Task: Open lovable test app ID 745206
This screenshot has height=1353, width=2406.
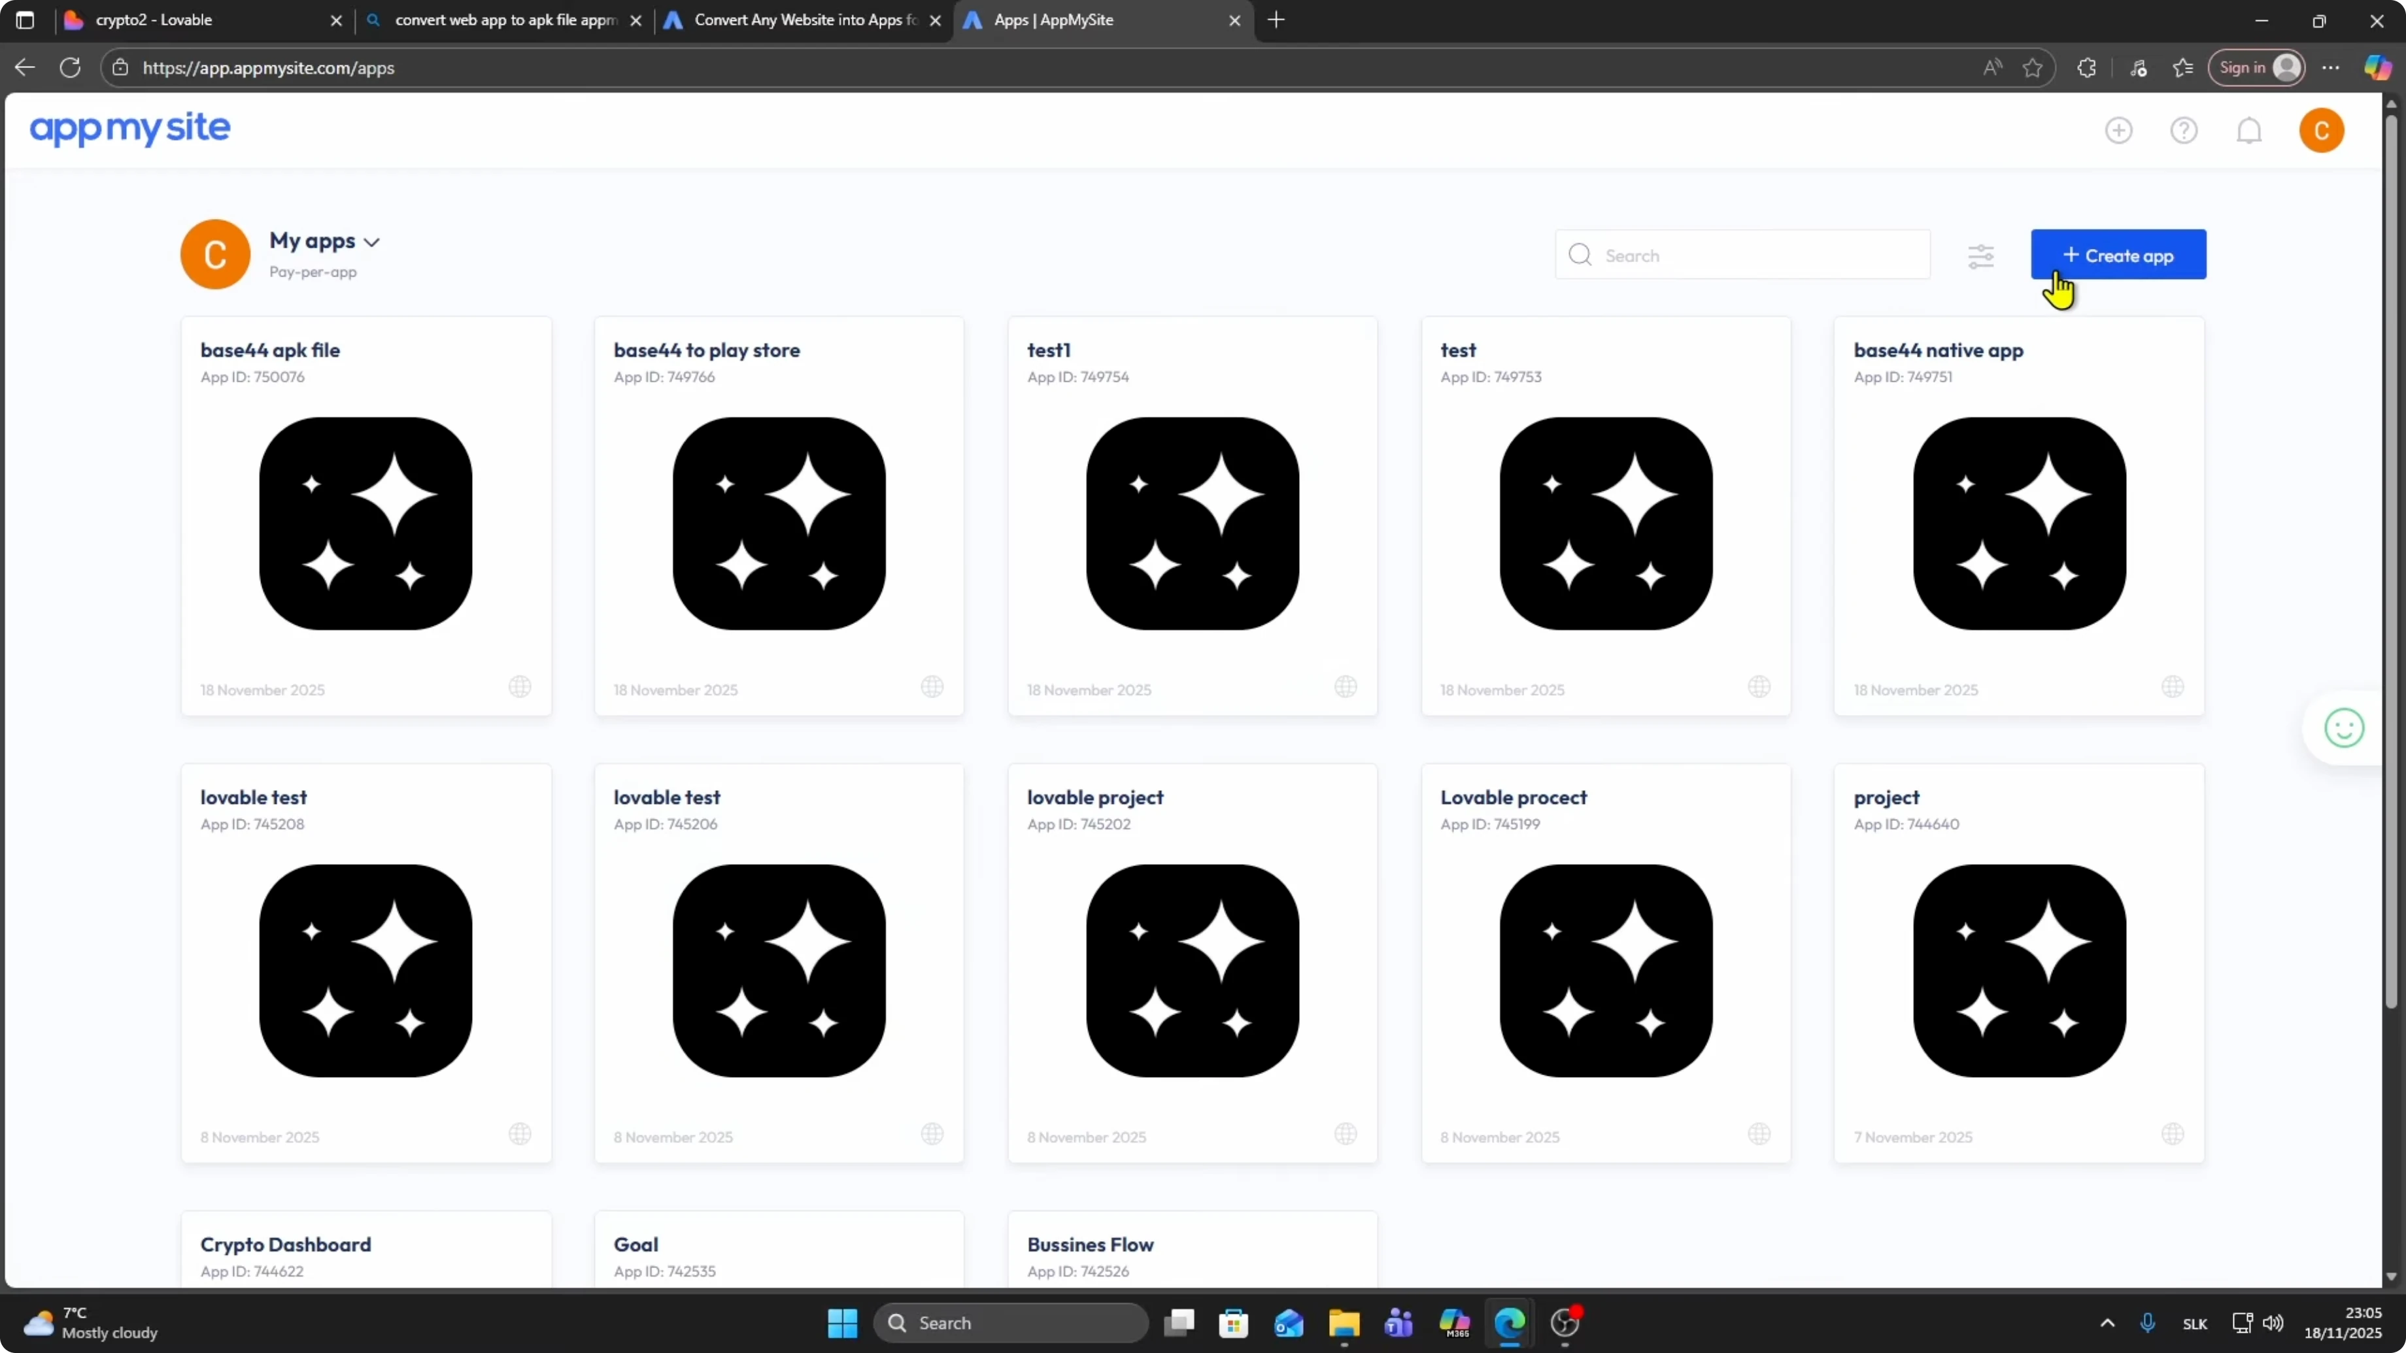Action: pyautogui.click(x=779, y=963)
